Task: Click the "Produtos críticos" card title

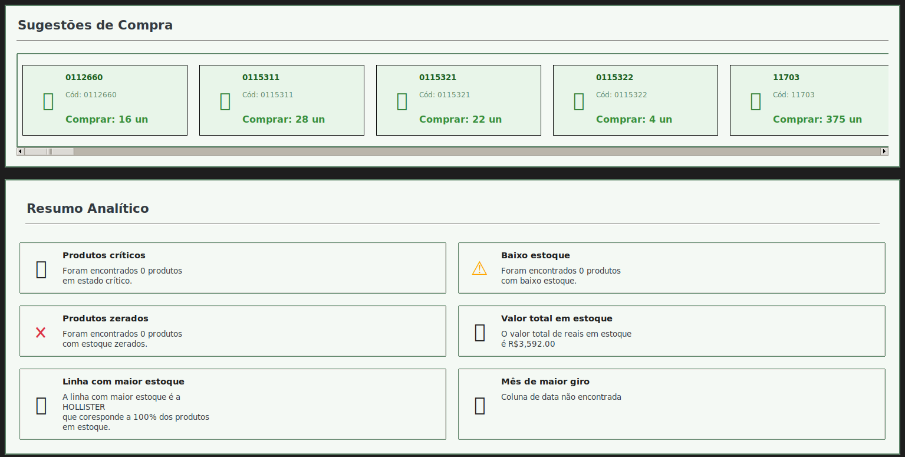Action: click(x=104, y=255)
